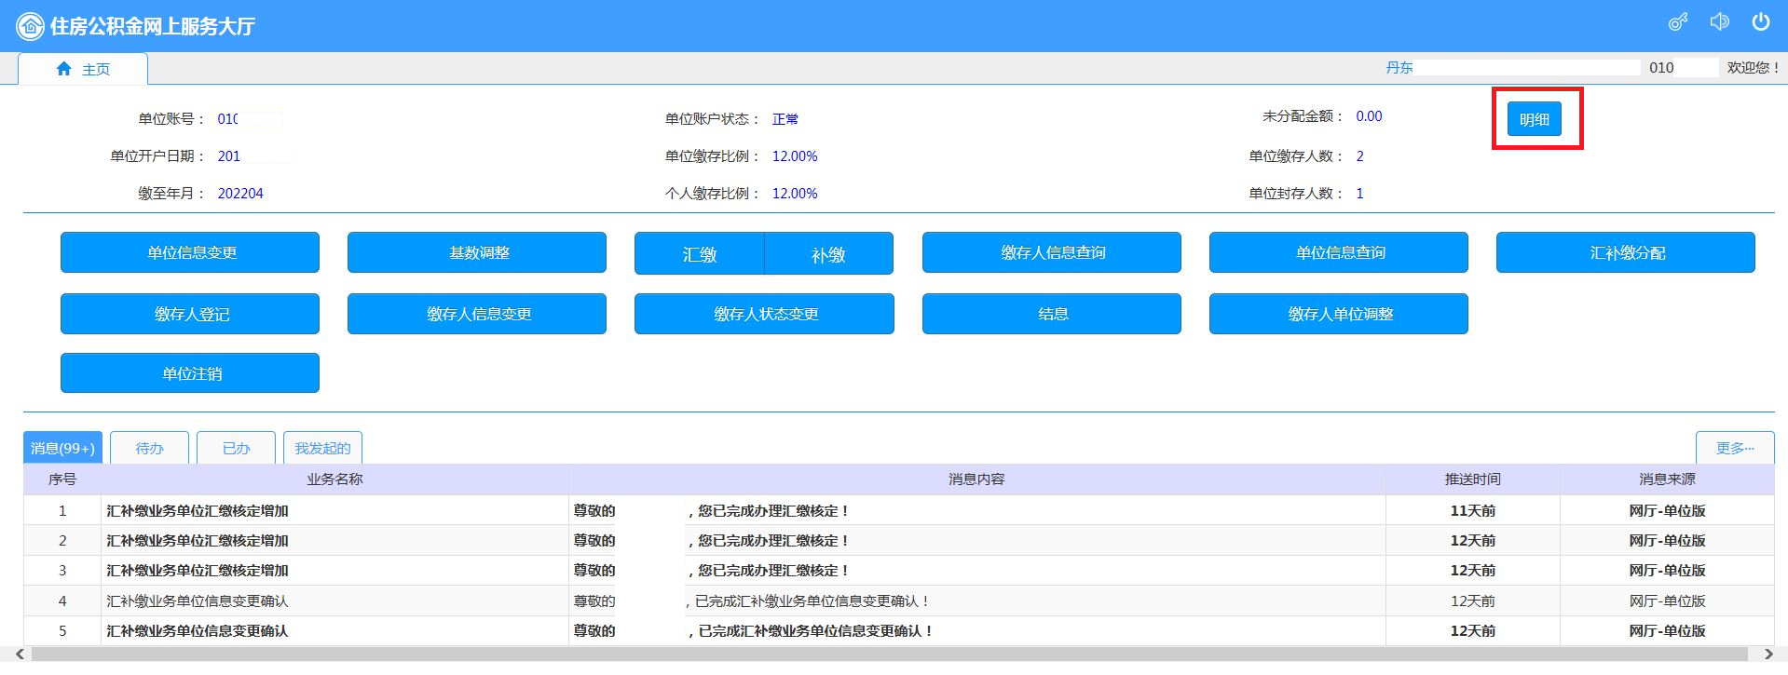Open 单位信息变更

tap(190, 252)
